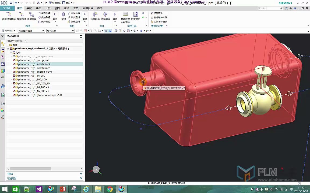Open Chrome from the Windows taskbar
This screenshot has width=310, height=193.
pyautogui.click(x=110, y=189)
